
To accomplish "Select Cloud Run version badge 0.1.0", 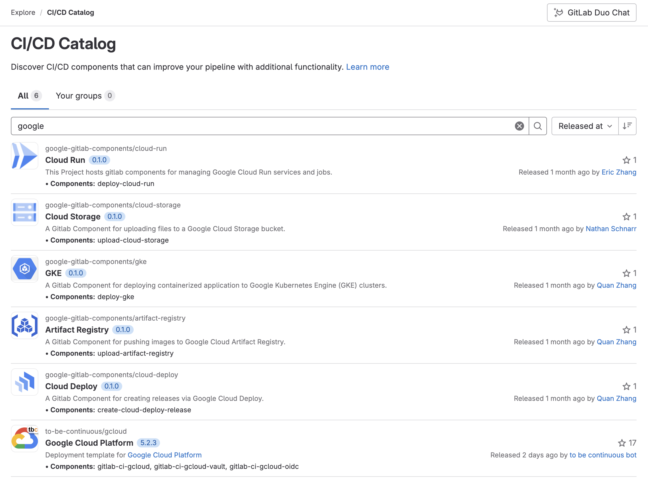I will coord(99,160).
